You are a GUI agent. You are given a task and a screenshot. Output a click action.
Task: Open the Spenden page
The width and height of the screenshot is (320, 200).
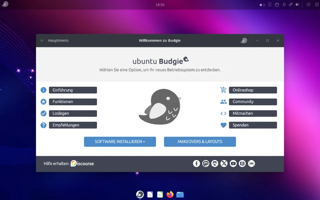coord(253,125)
